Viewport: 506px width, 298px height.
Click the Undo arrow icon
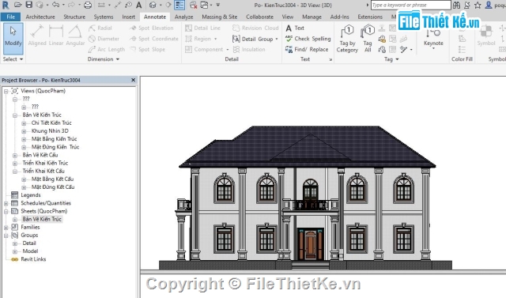[x=55, y=5]
